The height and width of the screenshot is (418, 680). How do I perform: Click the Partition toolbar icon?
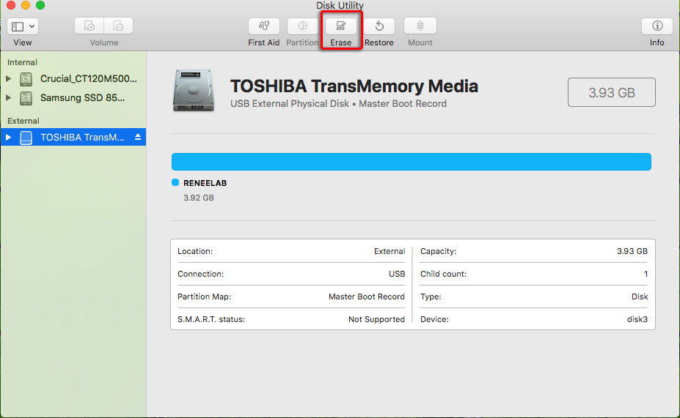point(302,26)
